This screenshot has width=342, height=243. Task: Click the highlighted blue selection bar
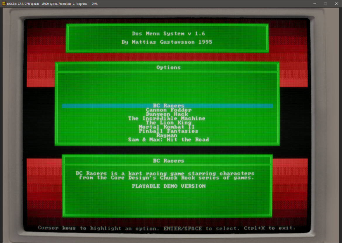167,105
